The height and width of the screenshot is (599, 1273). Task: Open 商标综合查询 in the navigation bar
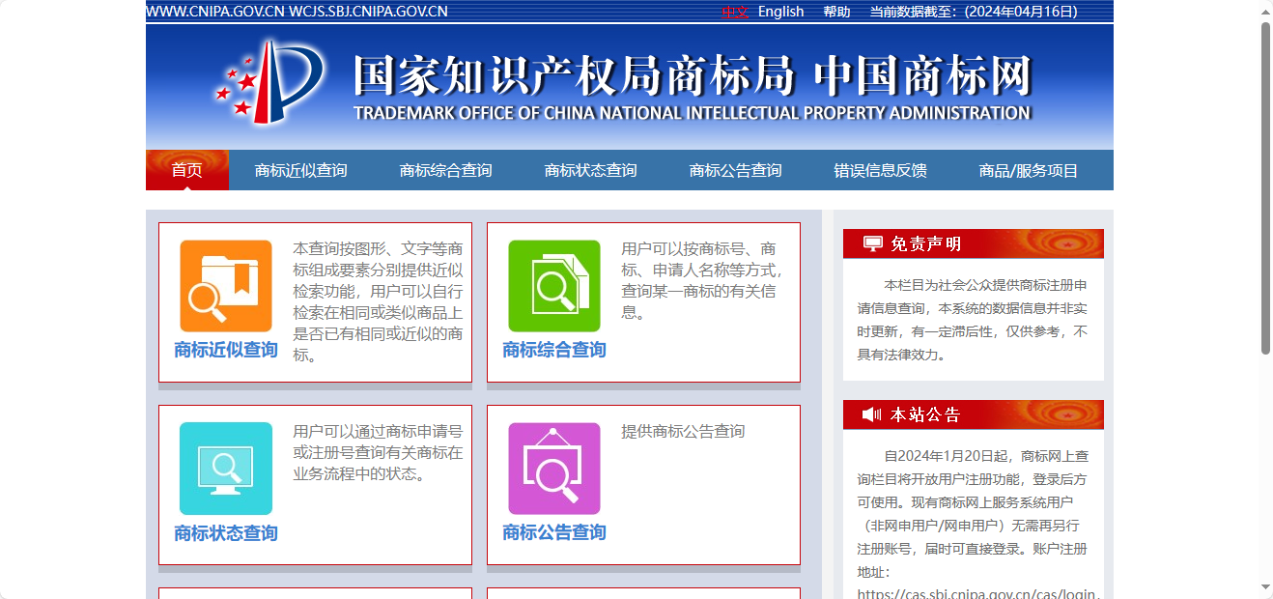[446, 171]
